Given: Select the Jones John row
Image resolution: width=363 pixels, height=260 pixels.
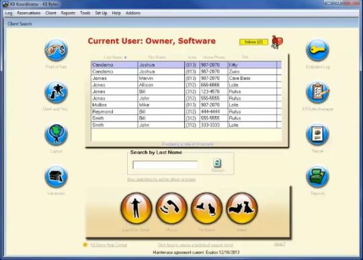Looking at the screenshot, I should point(186,98).
